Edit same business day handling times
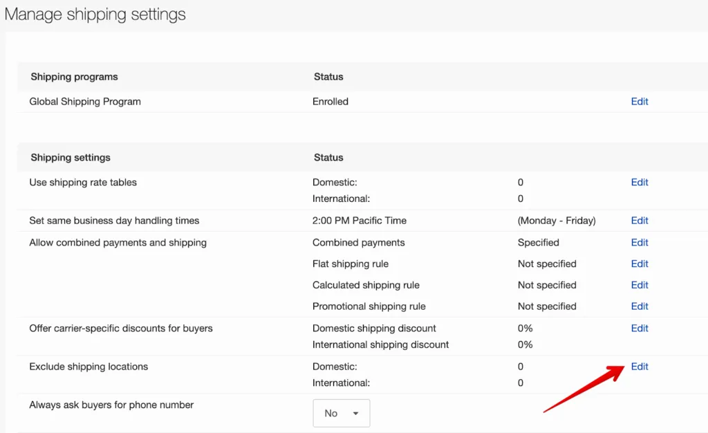708x433 pixels. point(639,220)
